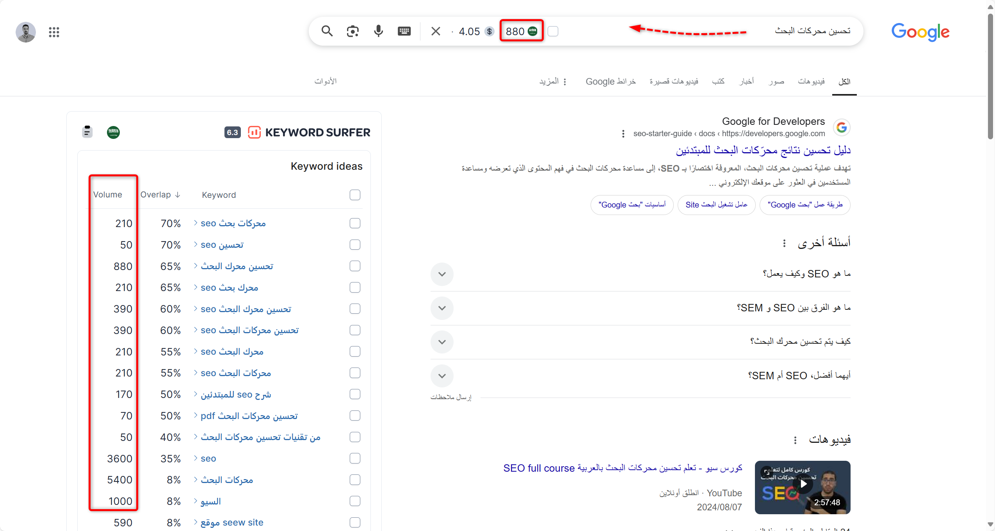Start voice search with the microphone icon

pyautogui.click(x=378, y=31)
